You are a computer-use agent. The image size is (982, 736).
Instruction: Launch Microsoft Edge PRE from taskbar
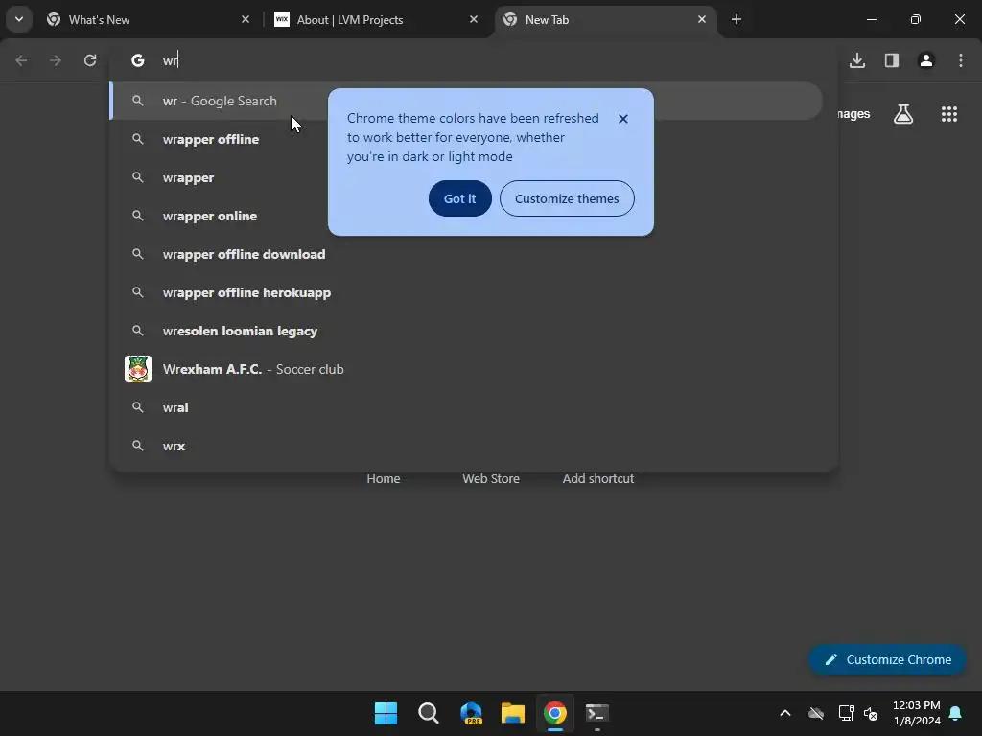coord(471,713)
